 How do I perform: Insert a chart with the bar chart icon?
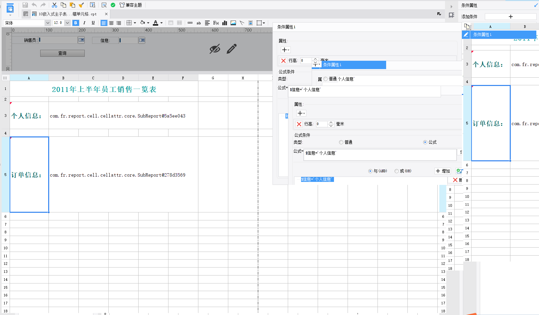225,23
